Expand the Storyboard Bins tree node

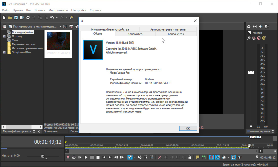pos(4,52)
